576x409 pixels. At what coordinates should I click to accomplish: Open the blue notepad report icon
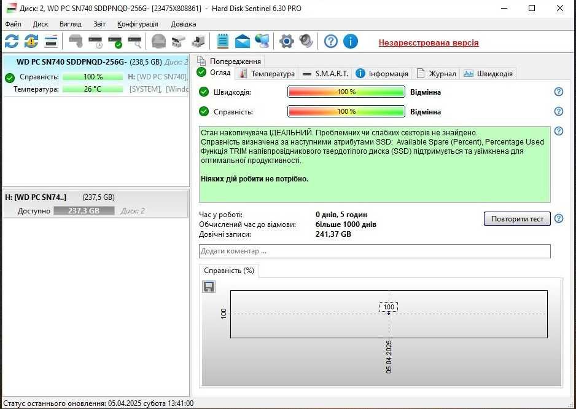(x=223, y=41)
